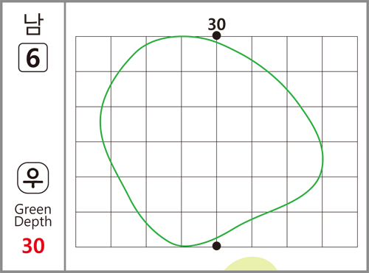Click the 남 course label
Image resolution: width=369 pixels, height=273 pixels.
point(33,24)
